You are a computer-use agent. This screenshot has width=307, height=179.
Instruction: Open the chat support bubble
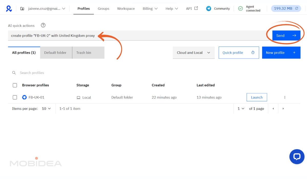(x=297, y=156)
